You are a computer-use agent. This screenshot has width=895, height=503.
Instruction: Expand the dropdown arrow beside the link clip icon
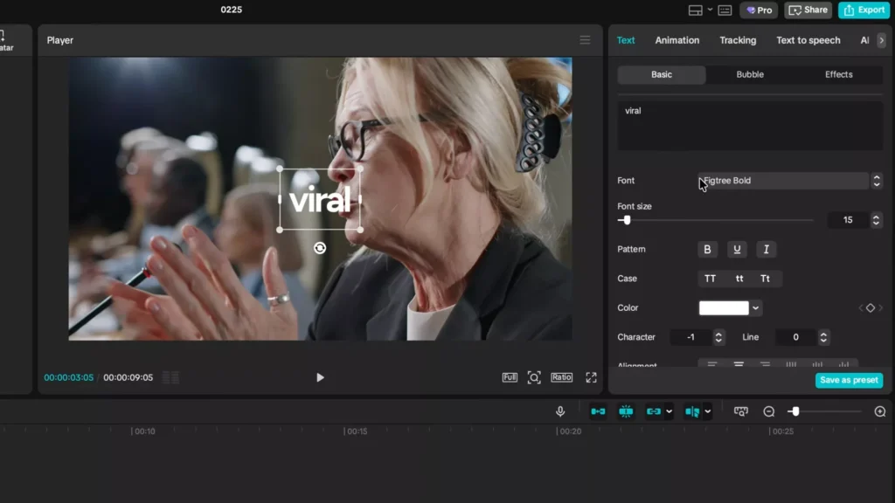[x=668, y=410]
